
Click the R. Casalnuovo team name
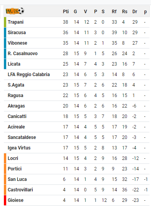coord(23,54)
